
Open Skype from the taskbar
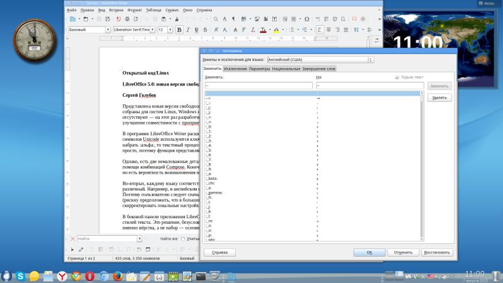21,276
